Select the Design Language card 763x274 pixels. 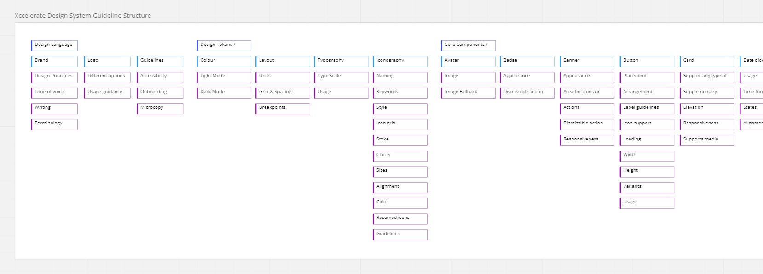click(54, 46)
